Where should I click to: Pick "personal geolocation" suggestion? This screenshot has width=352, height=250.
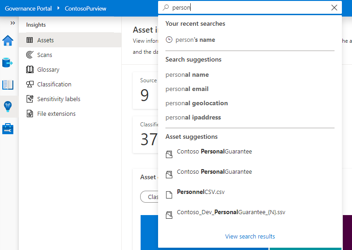[197, 103]
